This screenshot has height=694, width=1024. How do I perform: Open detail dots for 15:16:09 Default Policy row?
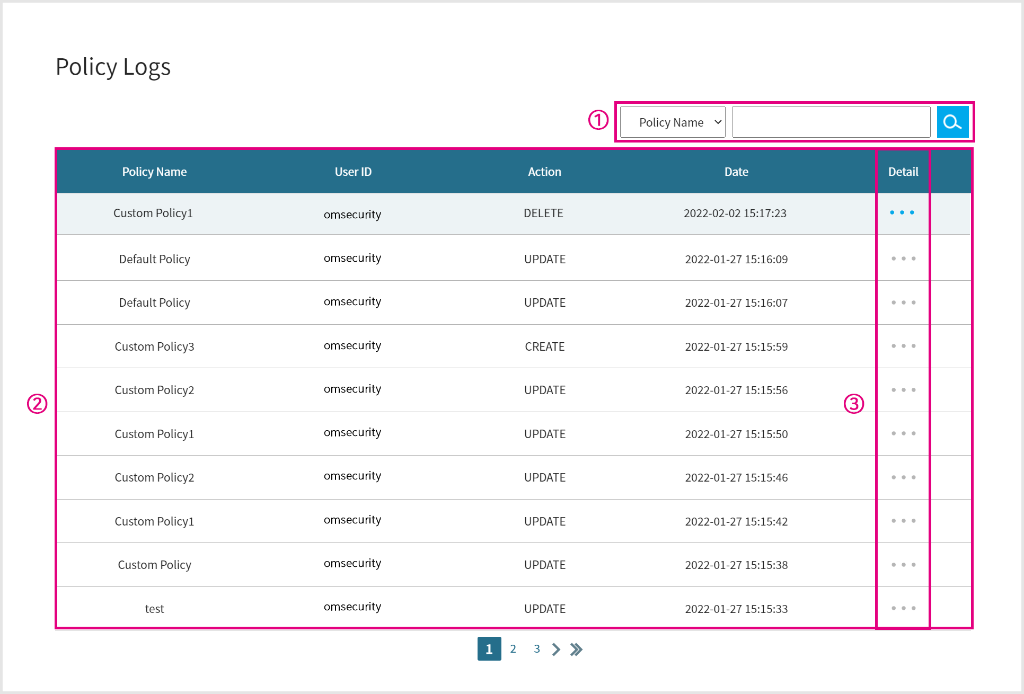pyautogui.click(x=903, y=259)
